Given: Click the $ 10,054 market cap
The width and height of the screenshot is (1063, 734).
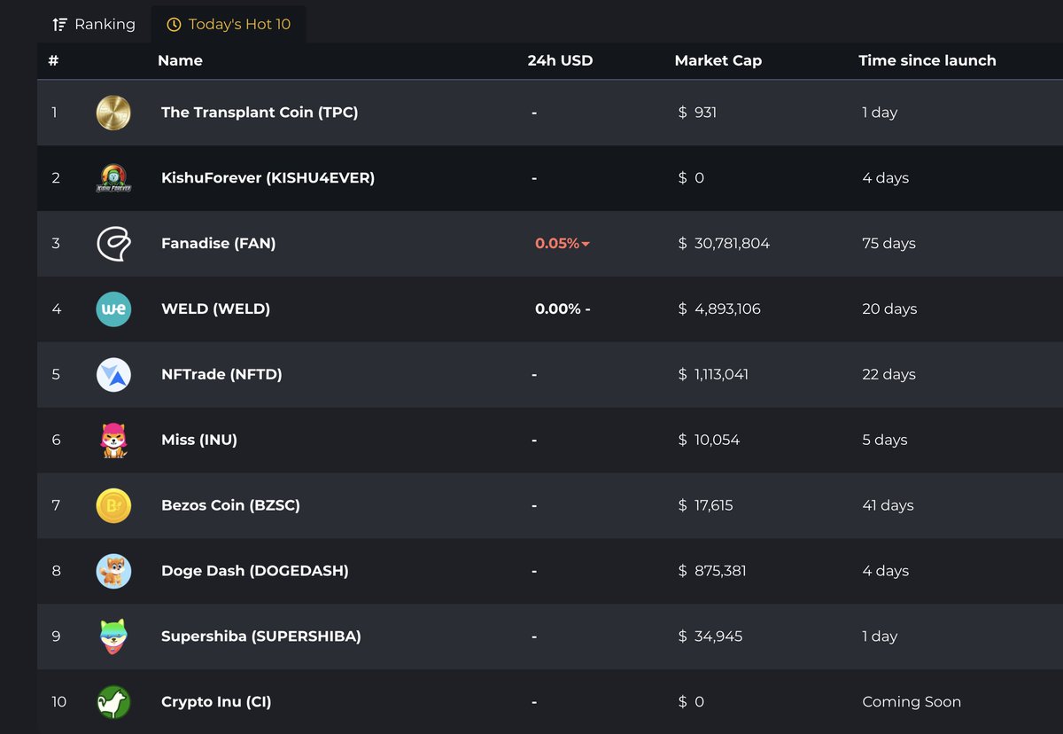Looking at the screenshot, I should [709, 441].
